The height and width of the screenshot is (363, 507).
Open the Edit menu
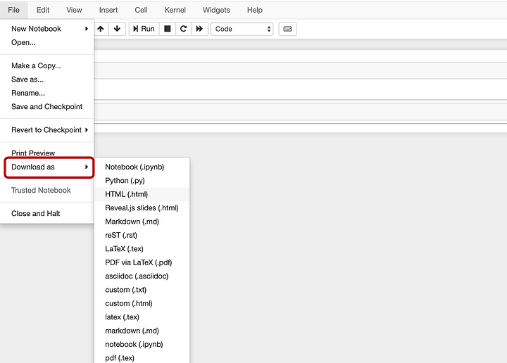[43, 10]
